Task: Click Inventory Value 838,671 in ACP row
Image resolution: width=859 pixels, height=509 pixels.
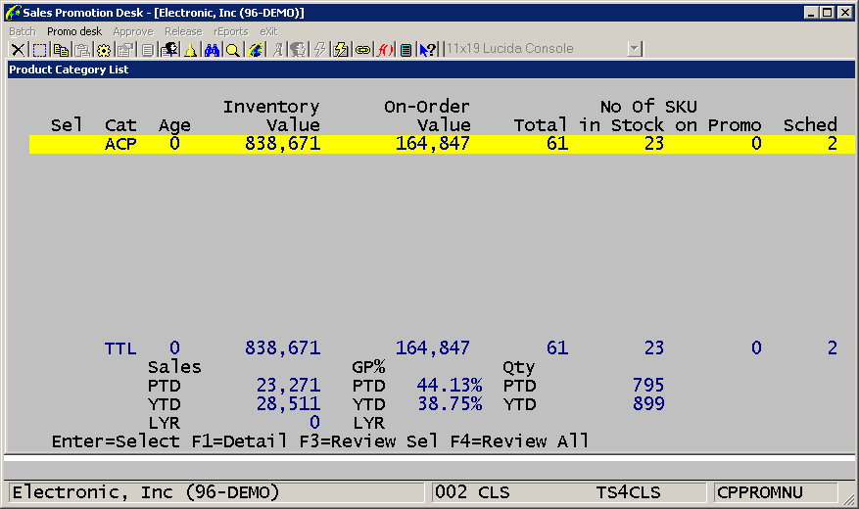Action: [x=283, y=144]
